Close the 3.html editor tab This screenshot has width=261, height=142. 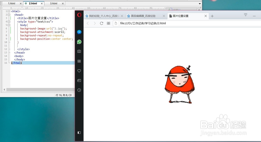click(x=63, y=3)
